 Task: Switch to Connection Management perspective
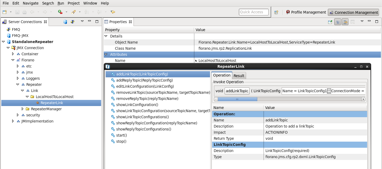point(354,12)
